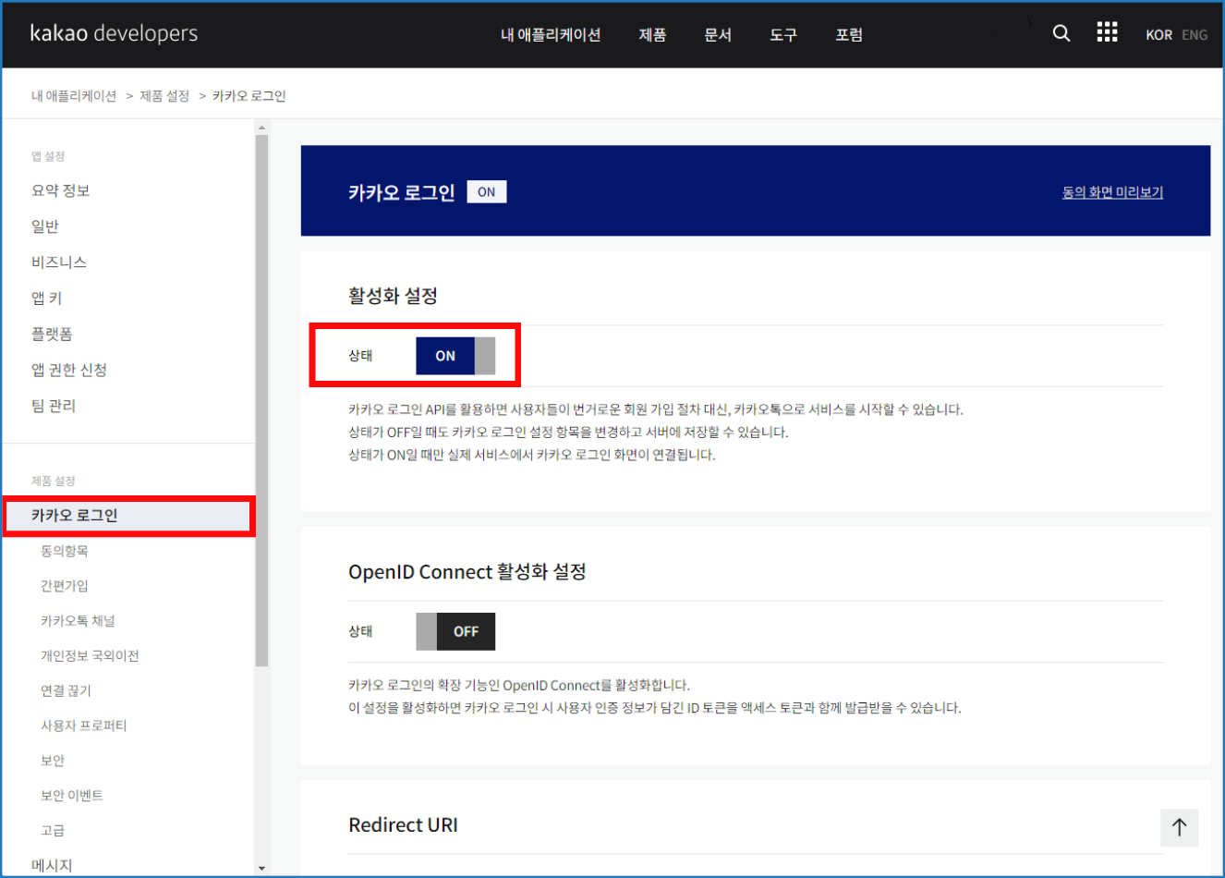
Task: Toggle the Kakao Login status ON switch
Action: click(x=455, y=356)
